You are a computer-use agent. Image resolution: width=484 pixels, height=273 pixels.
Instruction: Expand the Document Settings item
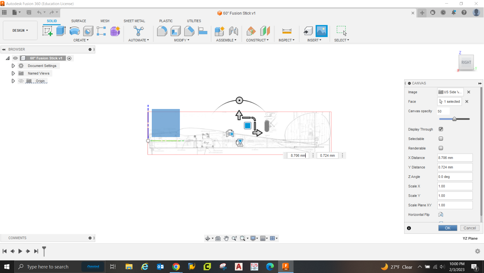[x=13, y=65]
